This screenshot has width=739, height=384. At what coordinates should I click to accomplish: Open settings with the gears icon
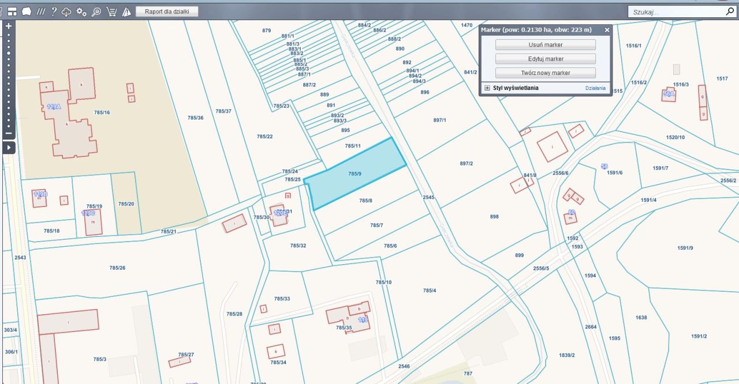point(81,12)
